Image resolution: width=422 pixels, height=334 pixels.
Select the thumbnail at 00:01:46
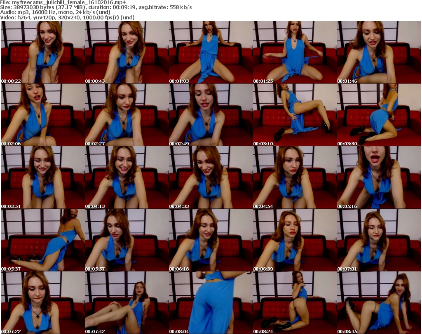(379, 52)
